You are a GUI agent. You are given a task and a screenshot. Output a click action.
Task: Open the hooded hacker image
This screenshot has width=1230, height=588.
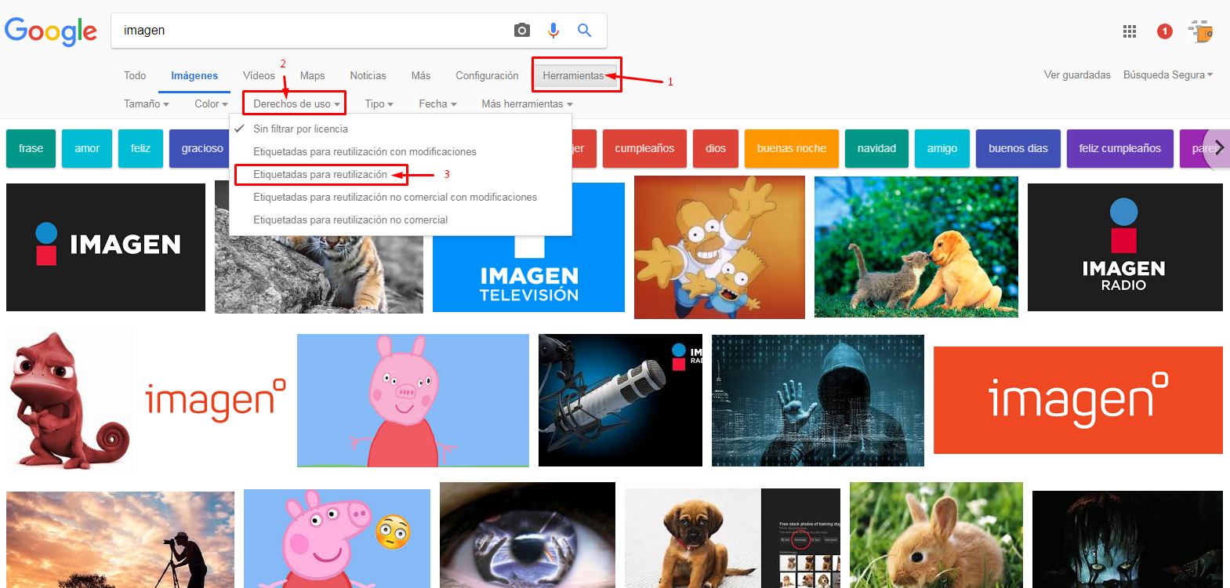point(818,401)
